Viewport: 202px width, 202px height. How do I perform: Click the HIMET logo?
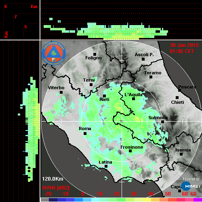tap(191, 186)
